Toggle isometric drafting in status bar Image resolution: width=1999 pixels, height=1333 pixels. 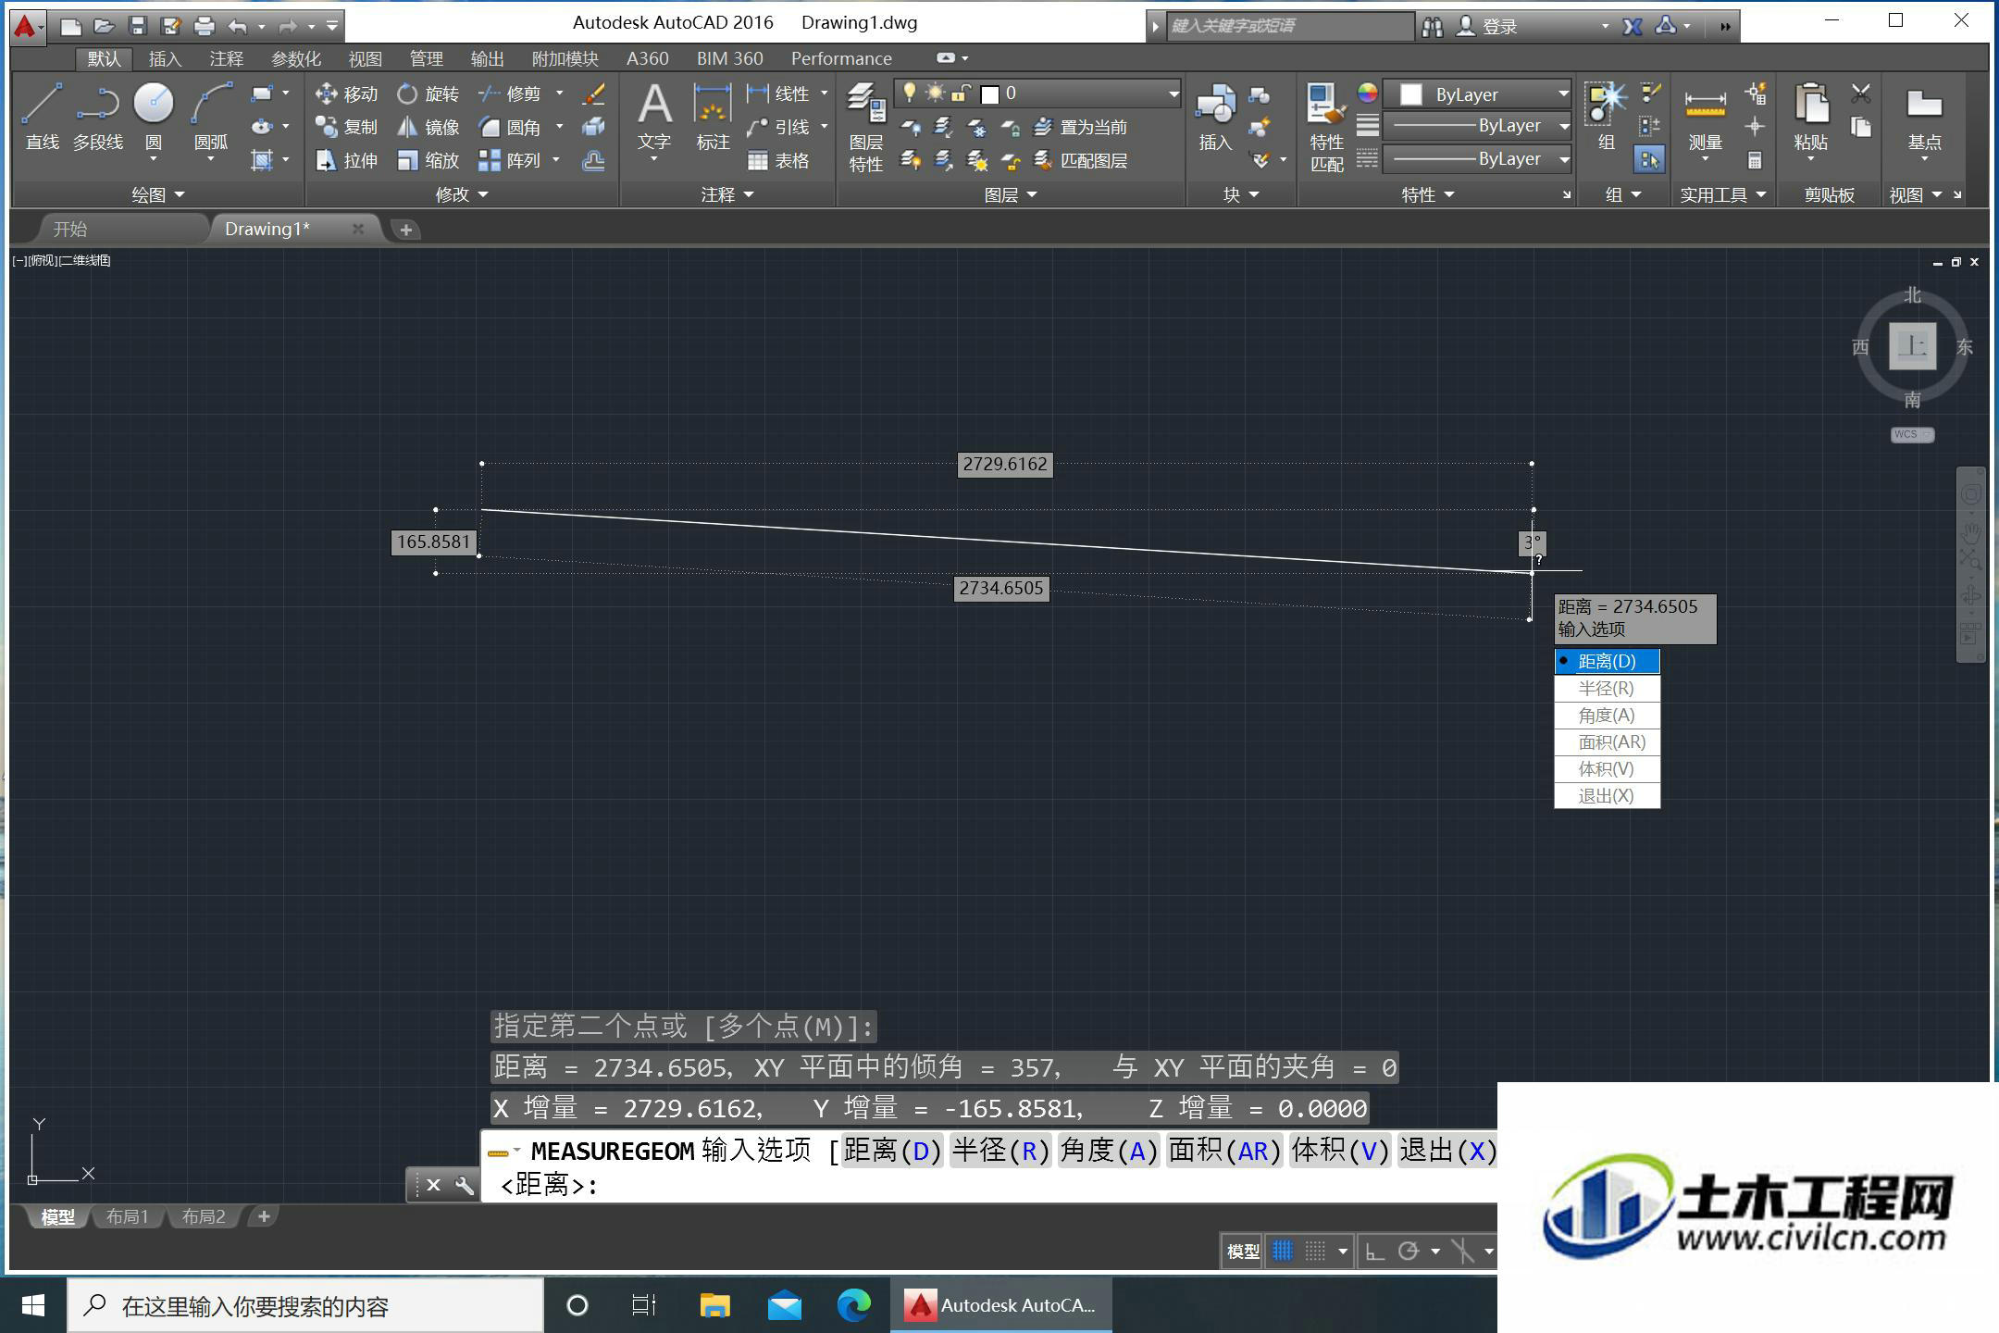coord(1462,1252)
